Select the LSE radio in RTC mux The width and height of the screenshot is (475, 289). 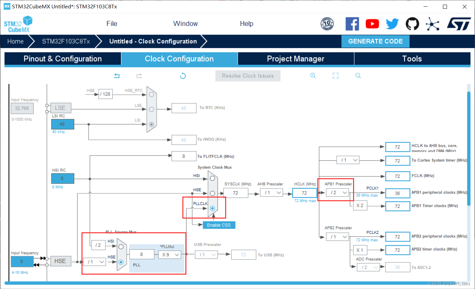pyautogui.click(x=152, y=109)
